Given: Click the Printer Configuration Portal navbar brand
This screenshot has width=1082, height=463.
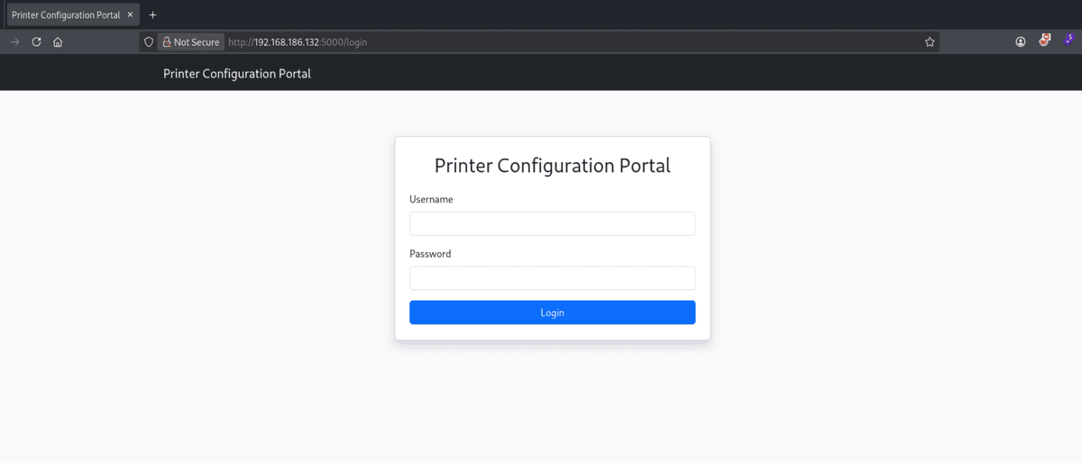Looking at the screenshot, I should pos(237,74).
